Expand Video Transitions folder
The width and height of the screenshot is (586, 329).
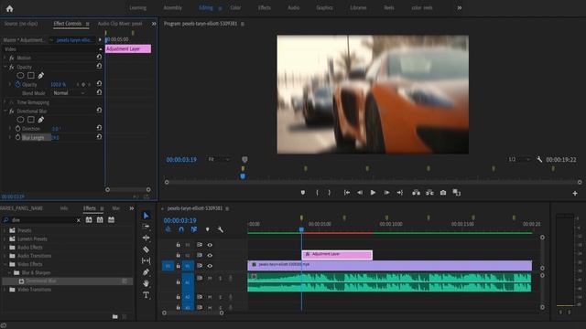coord(5,290)
